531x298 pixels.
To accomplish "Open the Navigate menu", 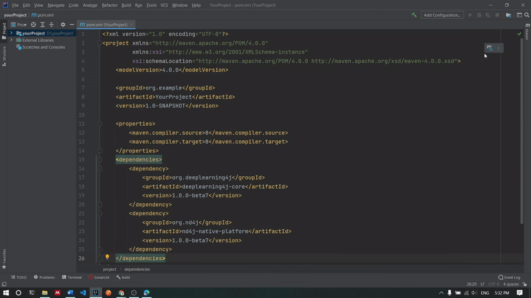I will click(x=56, y=5).
